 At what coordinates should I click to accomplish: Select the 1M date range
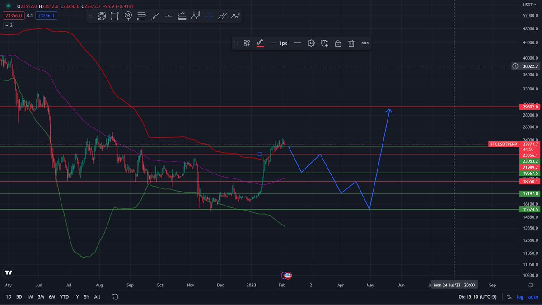click(x=30, y=297)
